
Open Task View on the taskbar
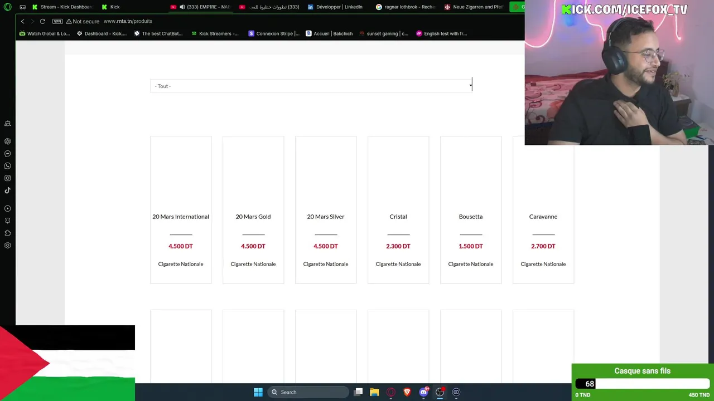point(358,392)
